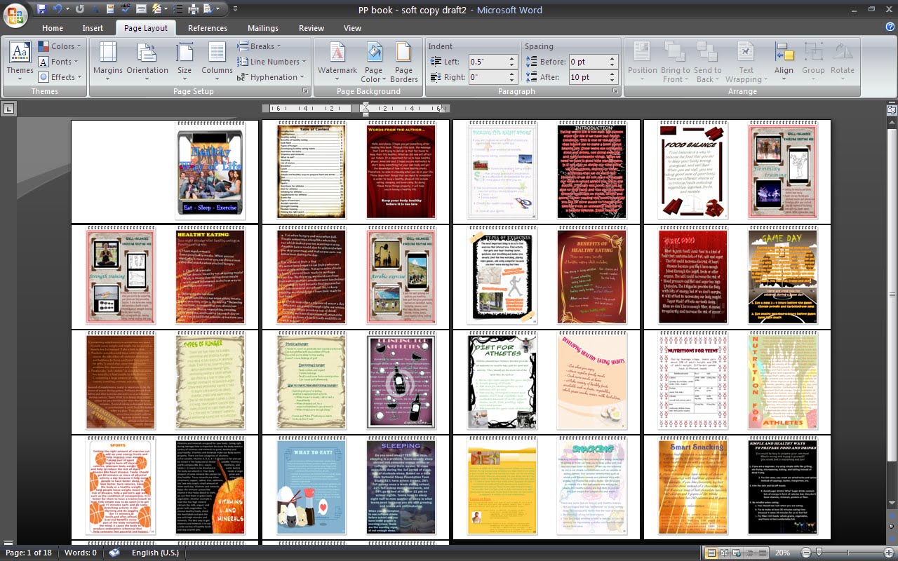Open the Mailings tab
Image resolution: width=898 pixels, height=561 pixels.
[263, 28]
